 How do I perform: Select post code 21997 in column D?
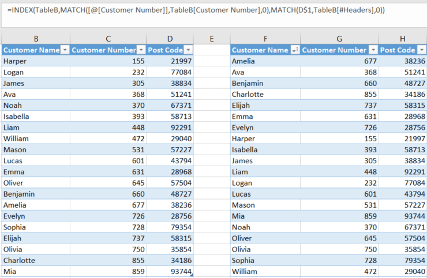click(170, 61)
